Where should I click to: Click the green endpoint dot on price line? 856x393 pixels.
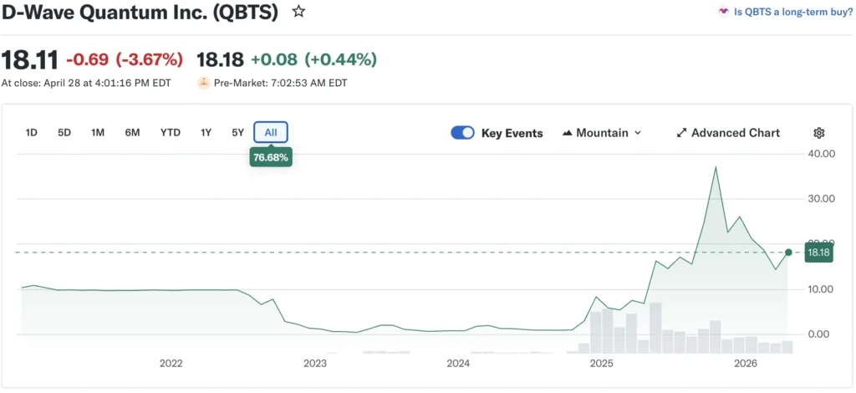788,253
